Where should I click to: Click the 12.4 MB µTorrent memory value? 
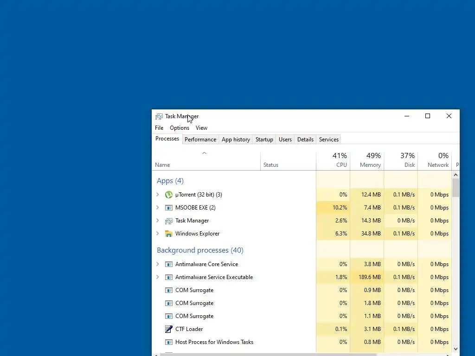tap(371, 195)
